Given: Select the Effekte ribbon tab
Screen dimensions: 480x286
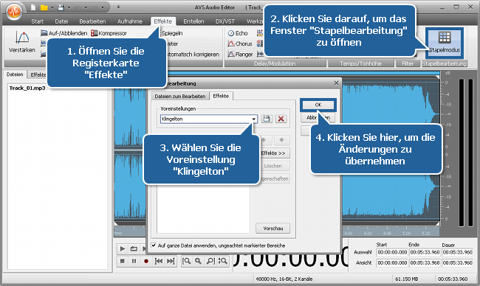Looking at the screenshot, I should 163,21.
